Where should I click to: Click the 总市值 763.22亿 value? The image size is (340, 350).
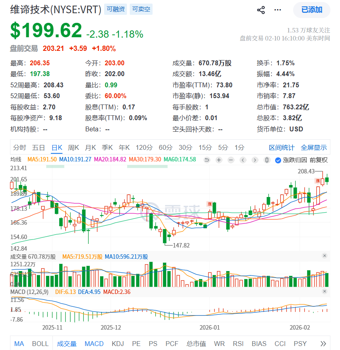click(x=296, y=107)
